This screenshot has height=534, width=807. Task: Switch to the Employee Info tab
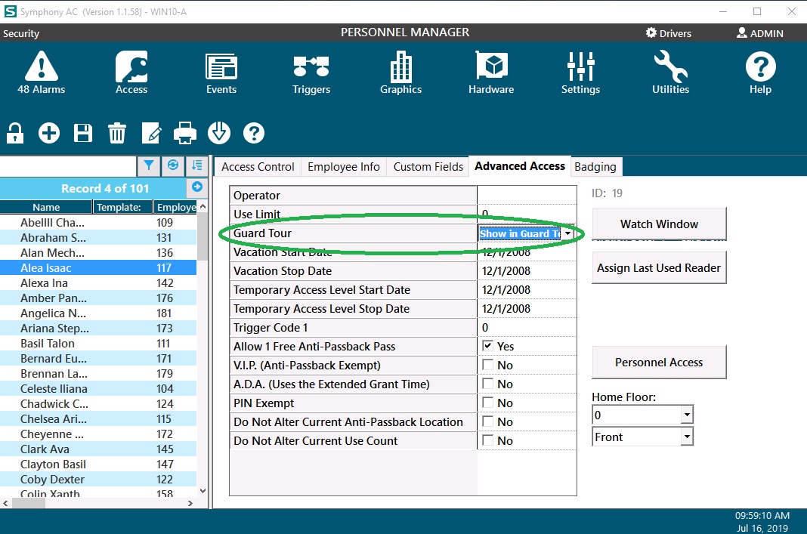tap(343, 167)
